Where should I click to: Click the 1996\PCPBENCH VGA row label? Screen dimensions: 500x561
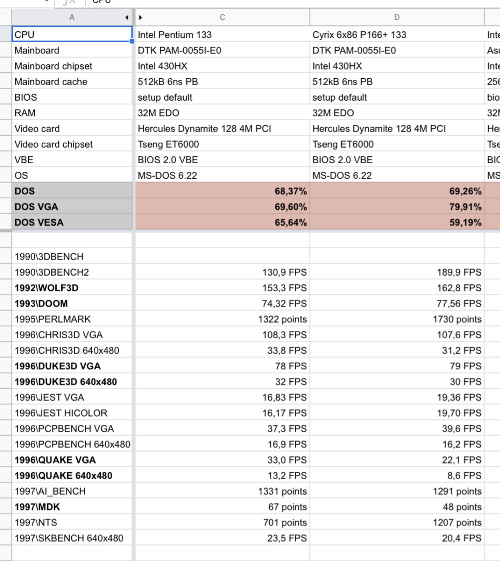pyautogui.click(x=72, y=428)
